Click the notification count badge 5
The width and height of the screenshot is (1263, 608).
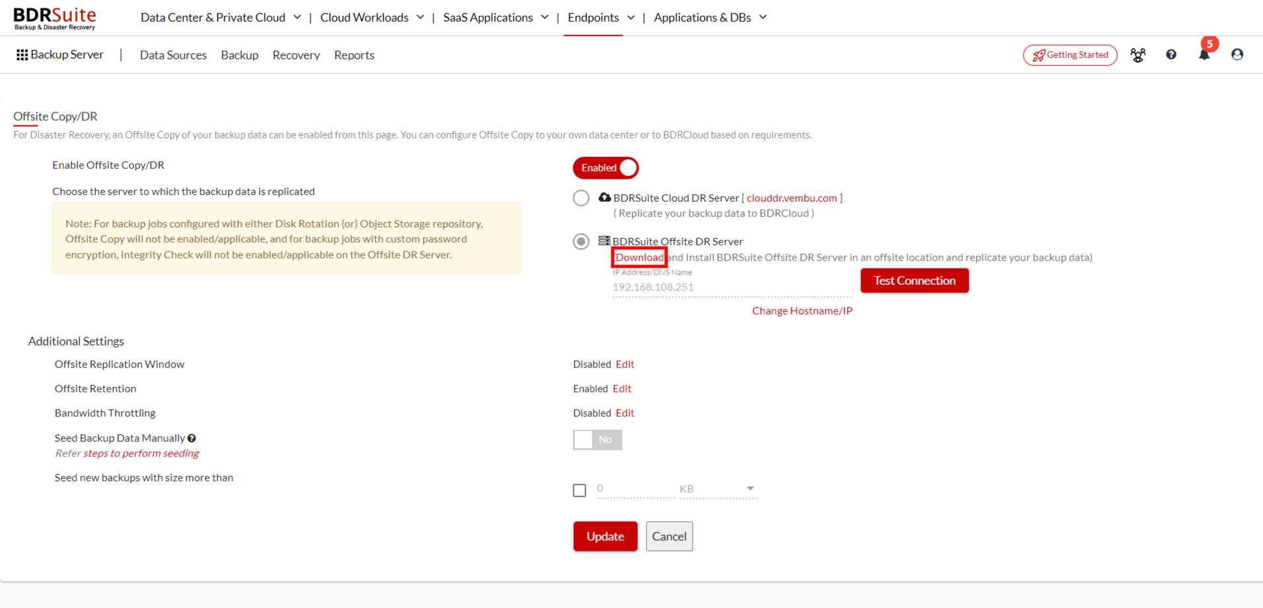coord(1210,44)
